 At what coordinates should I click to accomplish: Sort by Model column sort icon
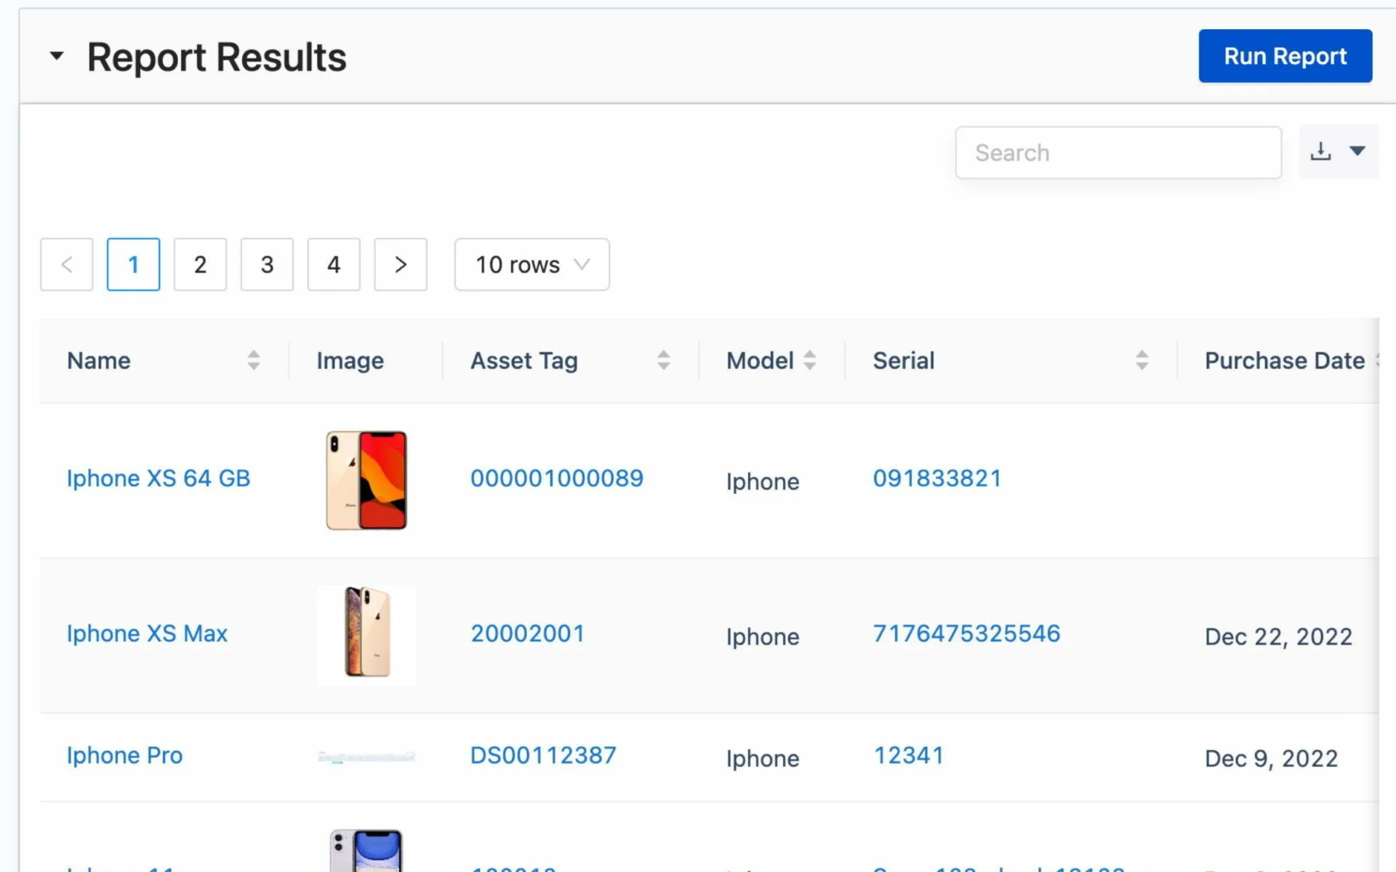pos(809,360)
